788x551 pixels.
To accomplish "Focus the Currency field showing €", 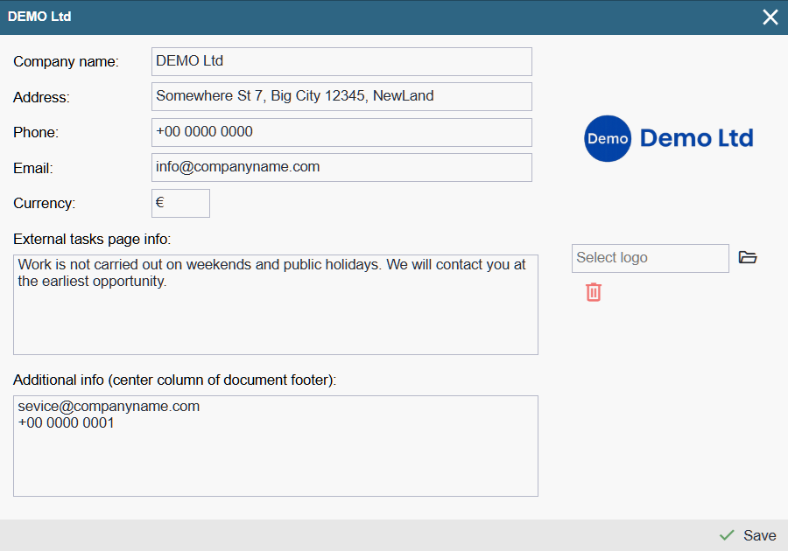I will tap(180, 203).
